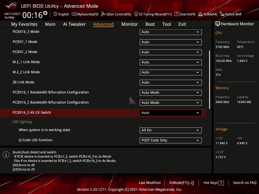Go to the Monitor tab
The width and height of the screenshot is (259, 194).
click(x=129, y=24)
